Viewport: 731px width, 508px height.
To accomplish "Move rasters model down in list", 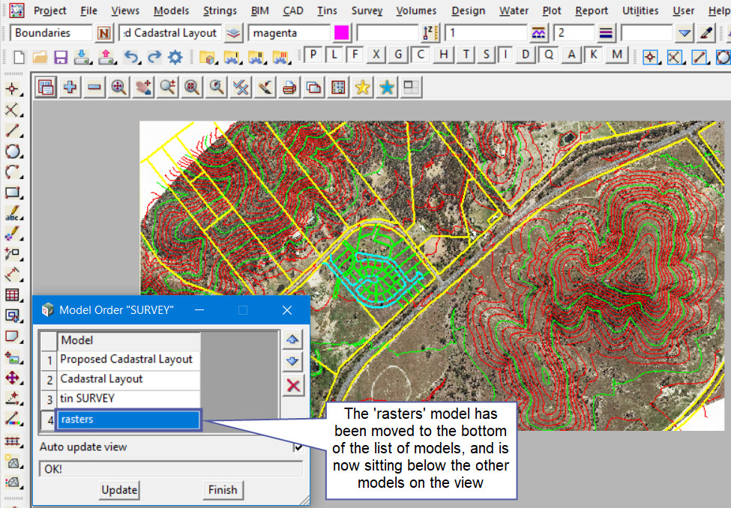I will pos(292,363).
